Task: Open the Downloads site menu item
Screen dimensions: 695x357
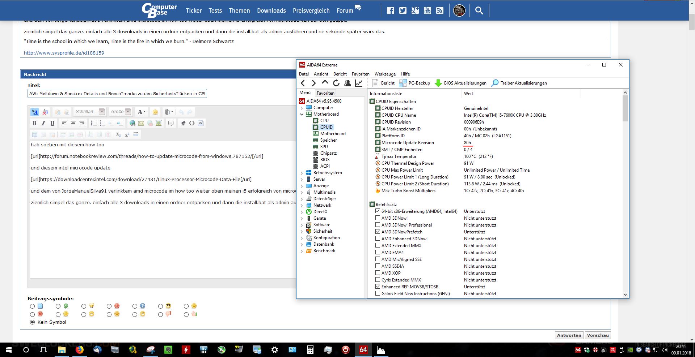Action: point(271,10)
